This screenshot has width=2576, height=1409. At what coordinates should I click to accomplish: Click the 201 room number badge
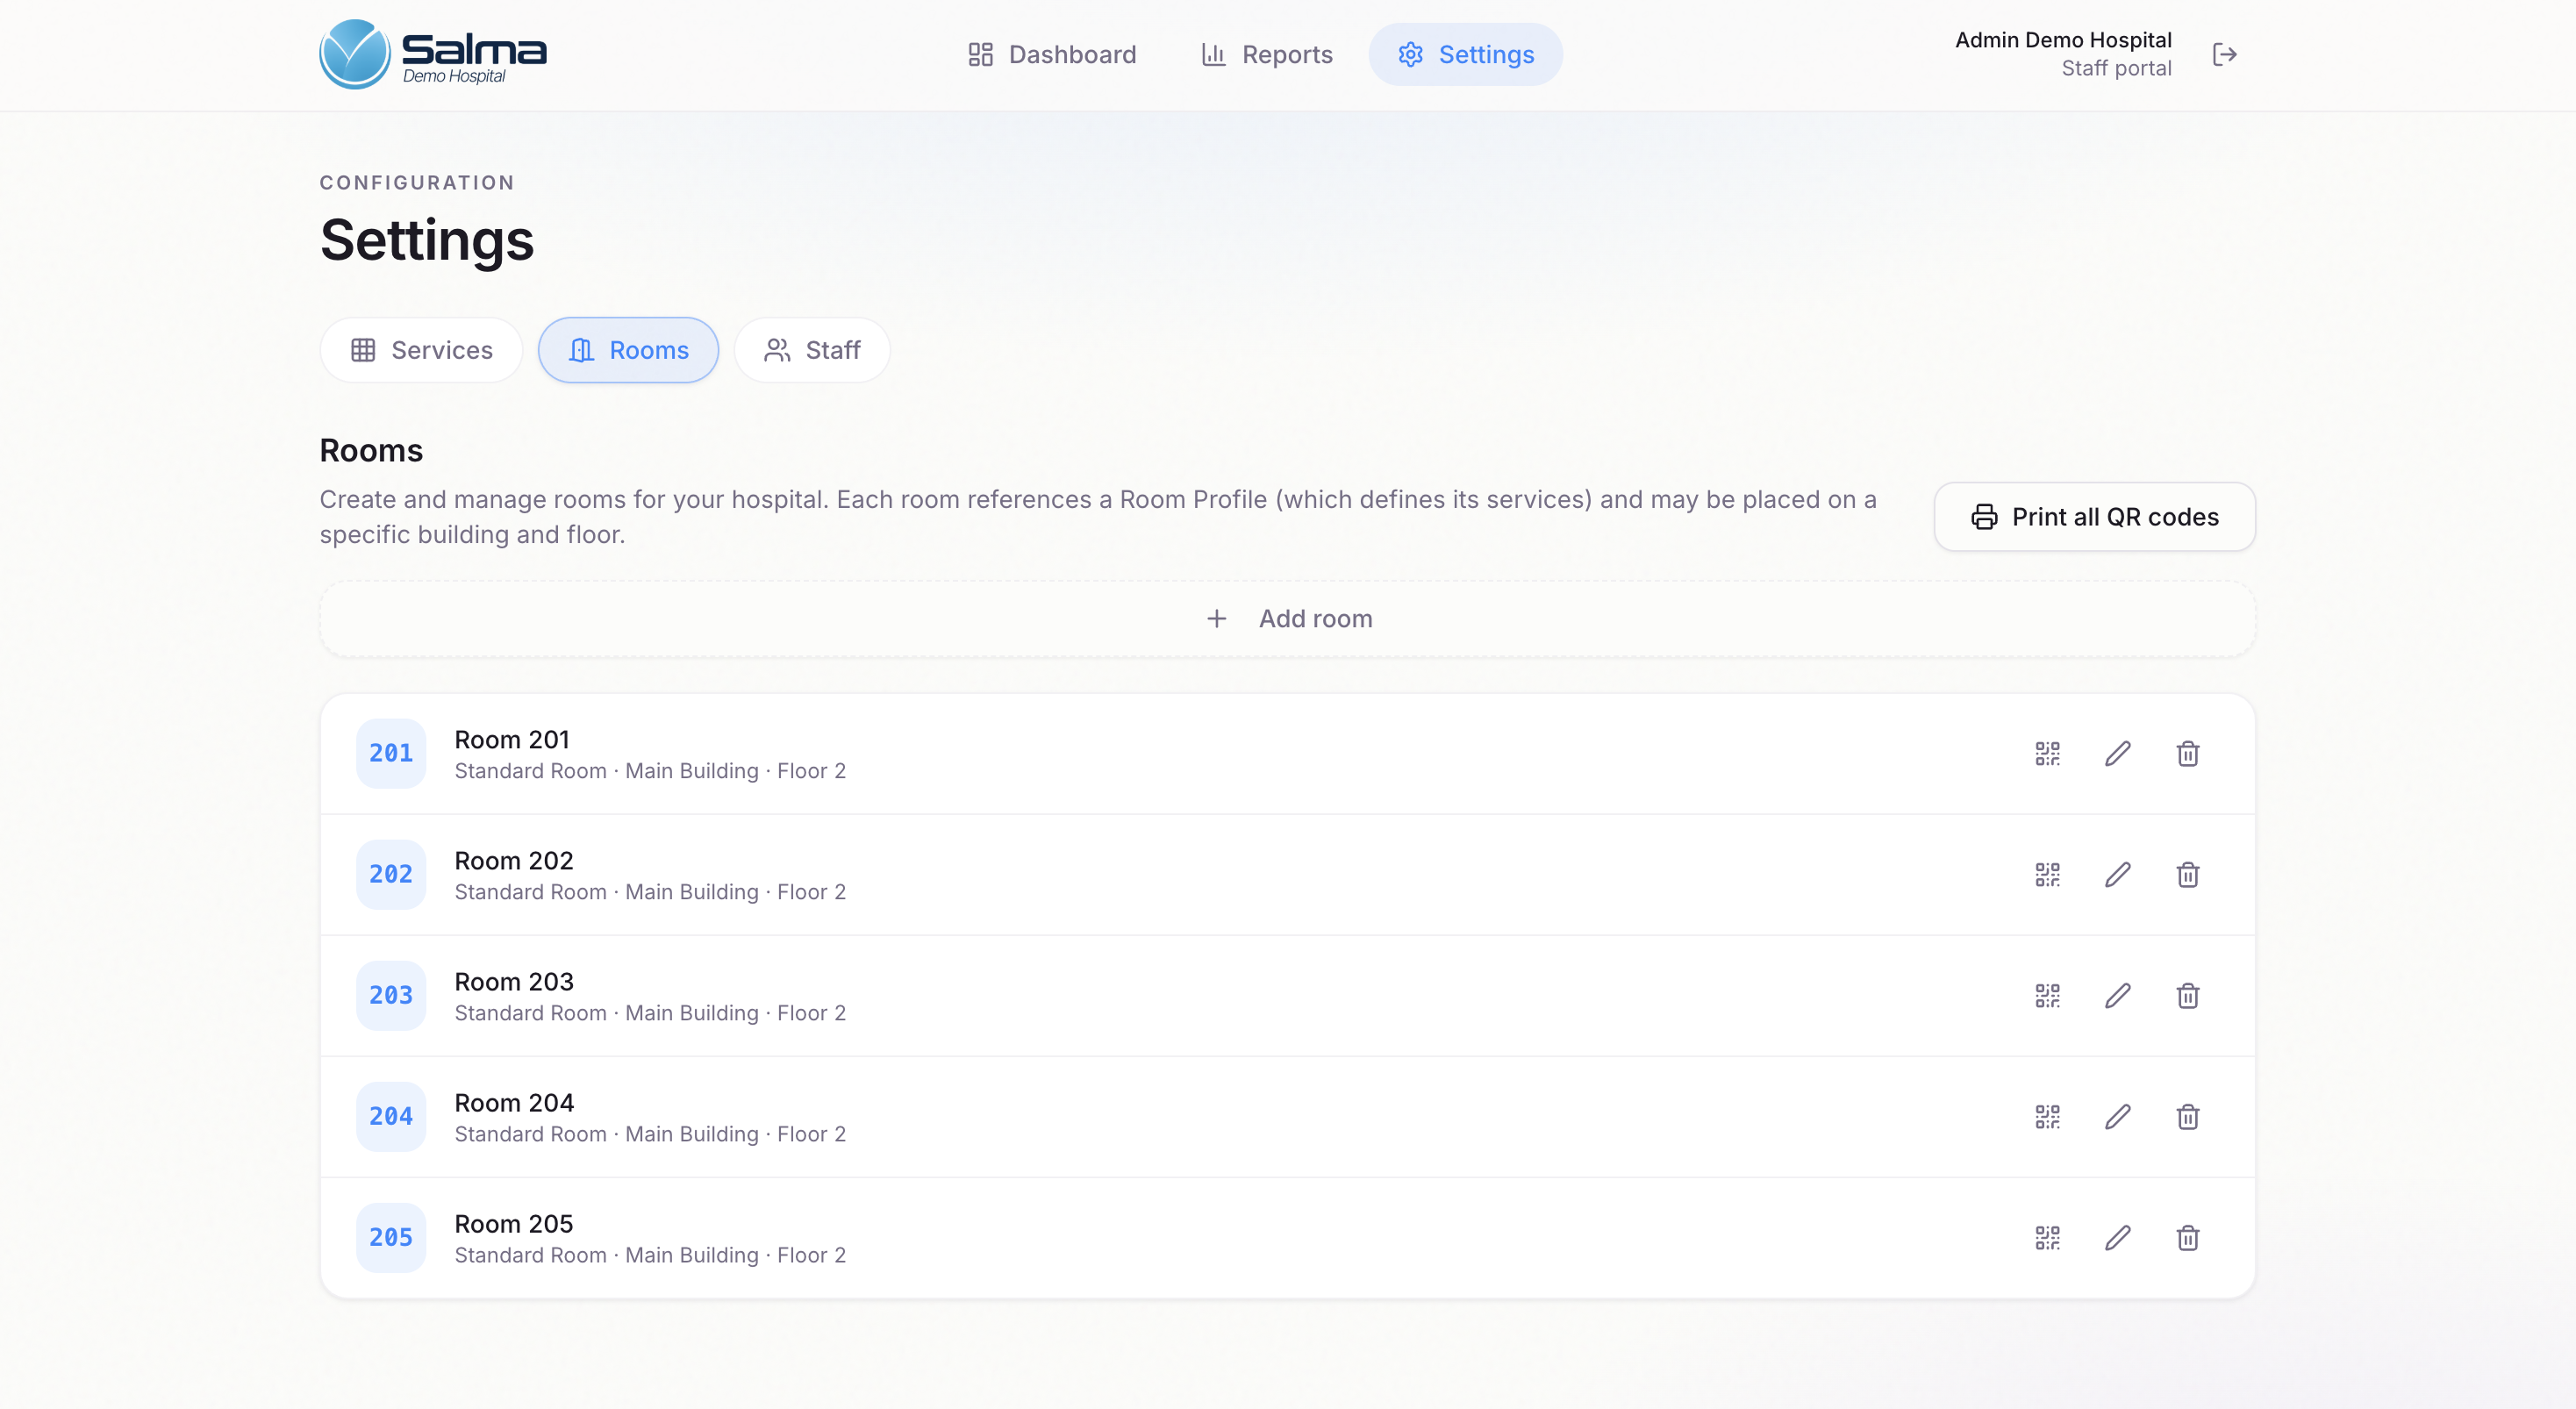tap(391, 753)
